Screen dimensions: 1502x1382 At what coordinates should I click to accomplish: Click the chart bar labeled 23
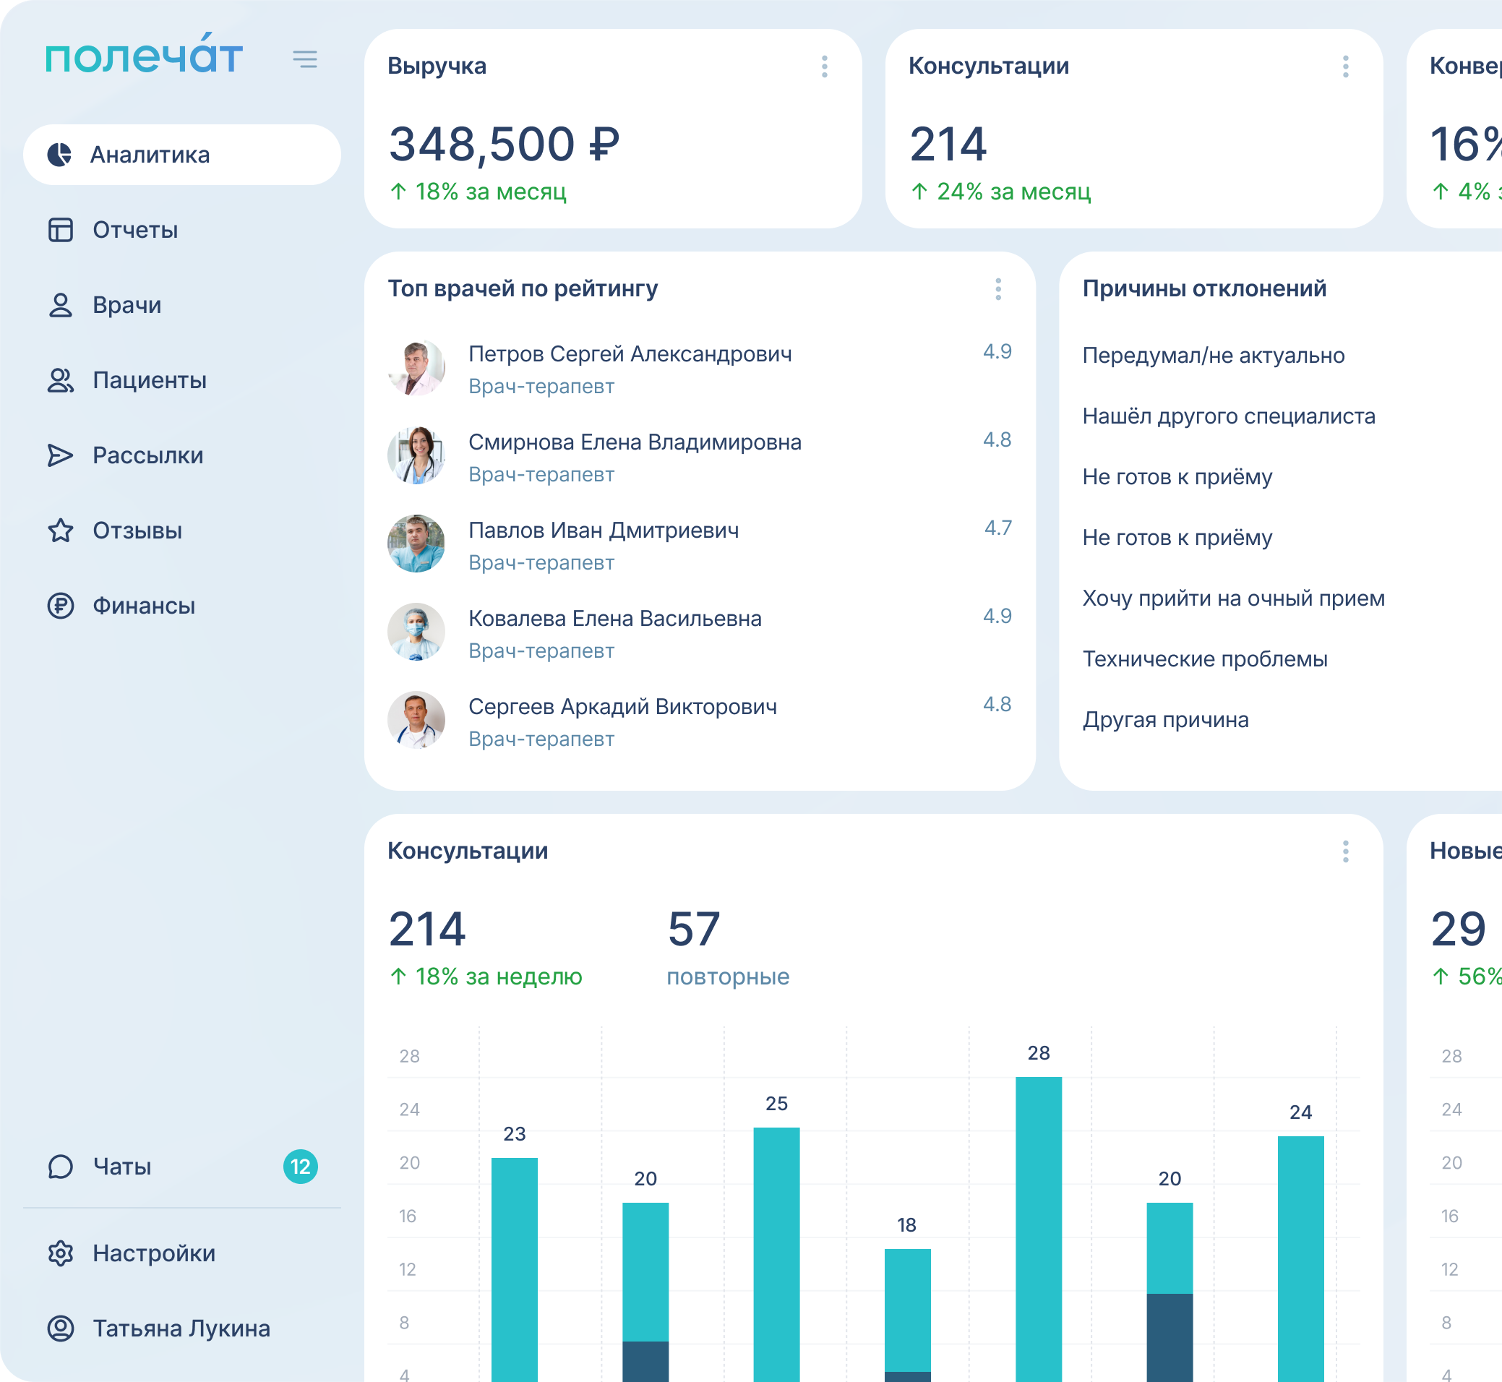coord(515,1269)
